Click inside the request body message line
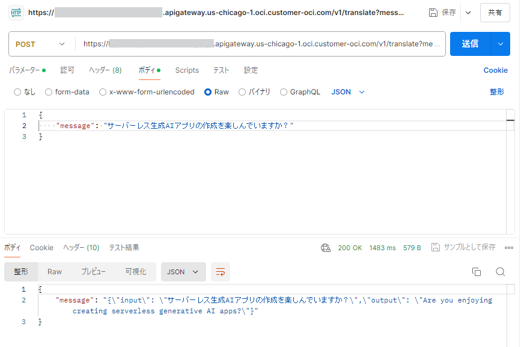The image size is (521, 347). point(276,126)
